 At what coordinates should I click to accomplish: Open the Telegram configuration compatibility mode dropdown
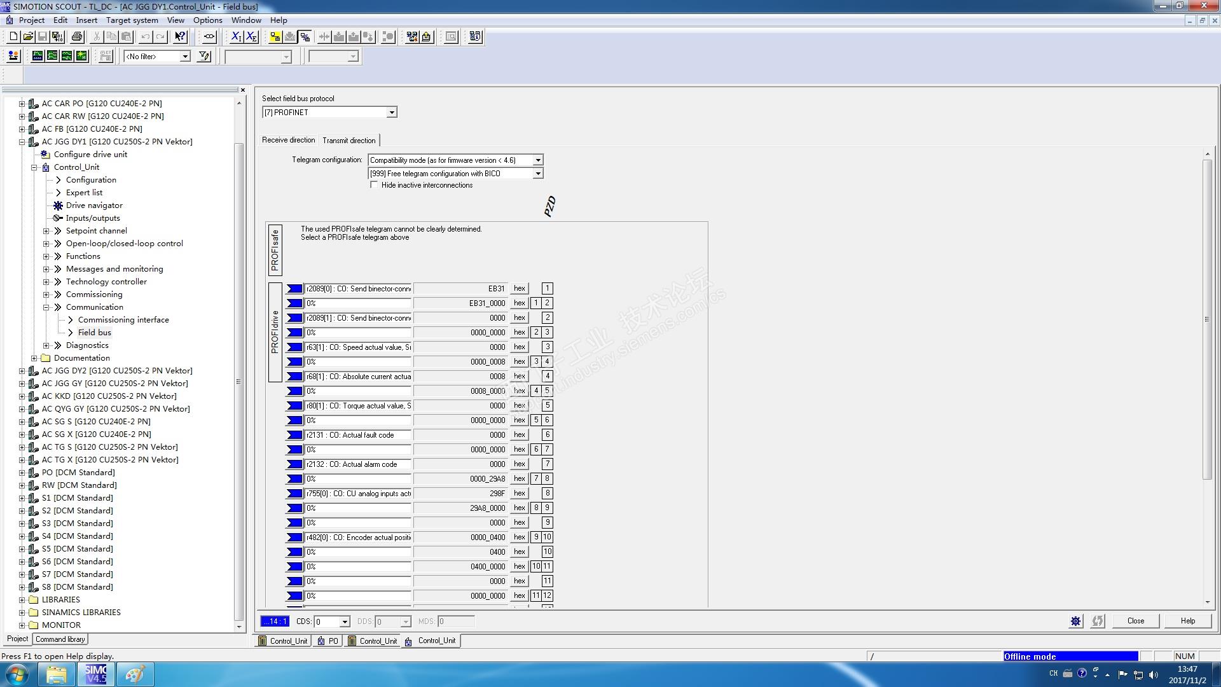point(538,160)
